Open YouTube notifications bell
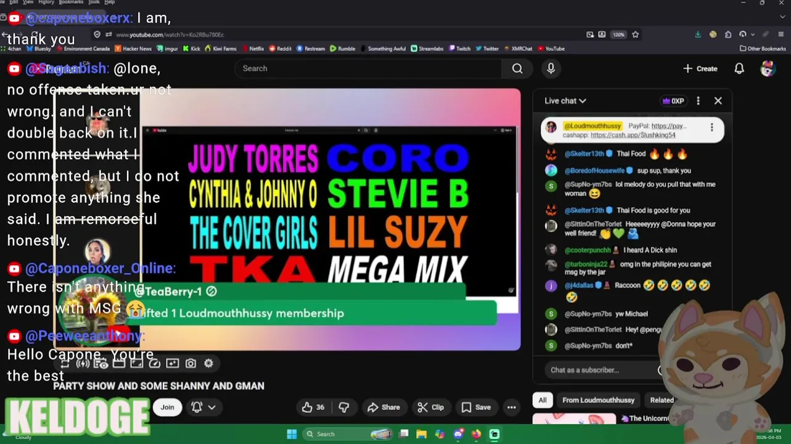The image size is (791, 444). [x=739, y=68]
